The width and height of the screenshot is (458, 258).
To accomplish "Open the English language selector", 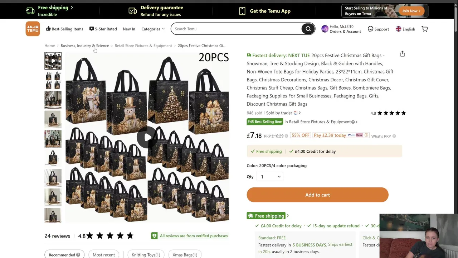I will pyautogui.click(x=405, y=29).
